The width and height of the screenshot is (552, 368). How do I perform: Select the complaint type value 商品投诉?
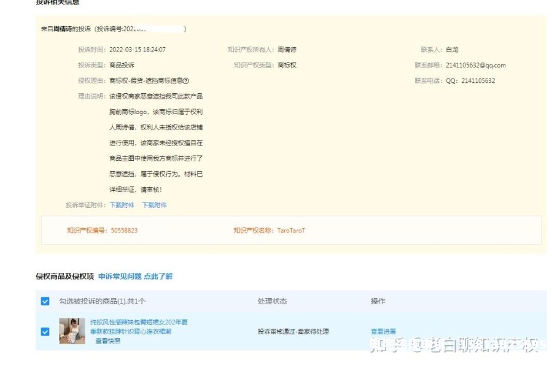point(122,65)
